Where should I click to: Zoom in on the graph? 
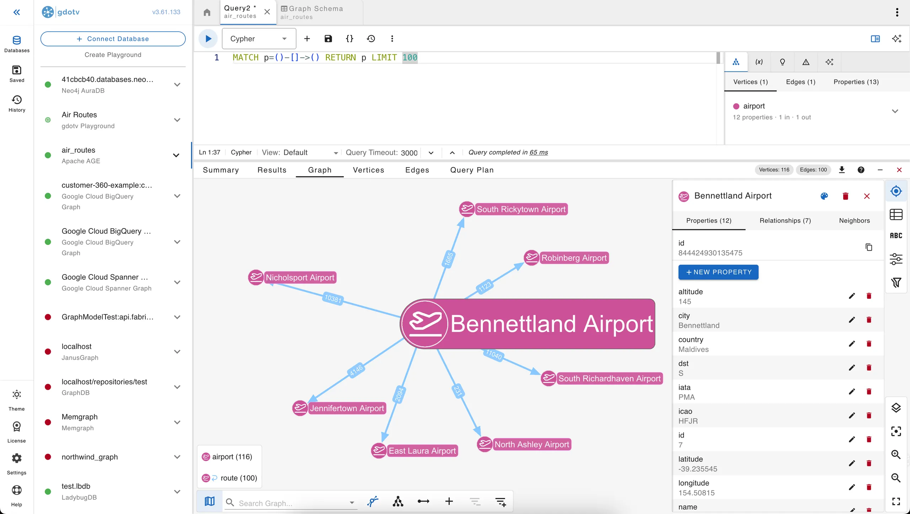pyautogui.click(x=896, y=455)
